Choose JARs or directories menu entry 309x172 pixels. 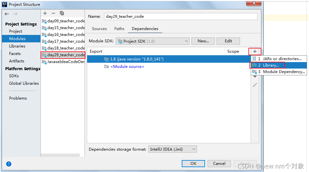point(279,59)
